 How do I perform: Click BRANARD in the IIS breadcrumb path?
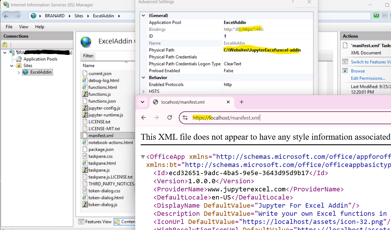[x=55, y=16]
